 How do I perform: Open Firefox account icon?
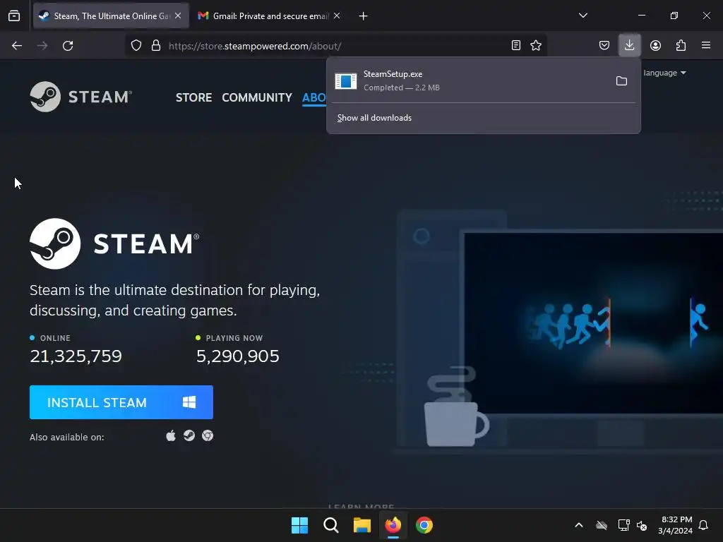(x=655, y=46)
